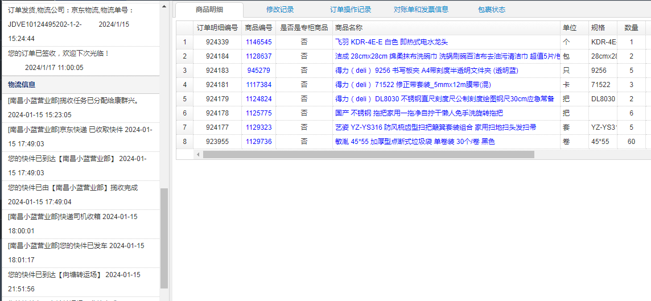Click unit 套 in row 924177
Screen dimensions: 651x301
[574, 127]
